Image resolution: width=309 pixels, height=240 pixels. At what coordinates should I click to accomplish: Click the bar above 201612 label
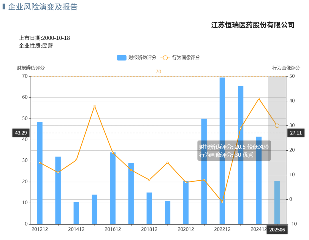tap(113, 188)
